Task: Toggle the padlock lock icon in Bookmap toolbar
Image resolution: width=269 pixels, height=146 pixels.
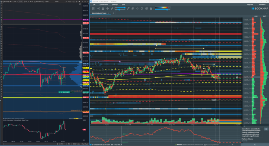Action: 151,9
